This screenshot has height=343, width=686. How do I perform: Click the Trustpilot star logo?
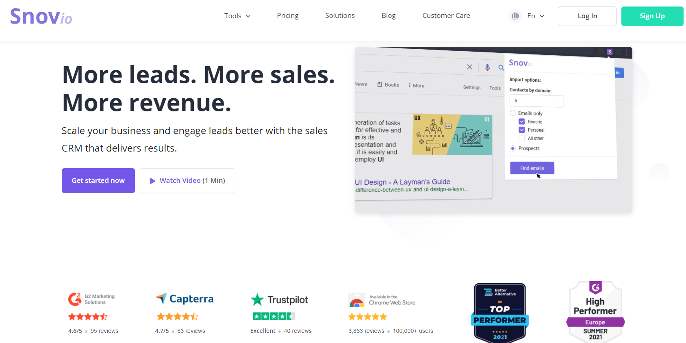(x=258, y=300)
